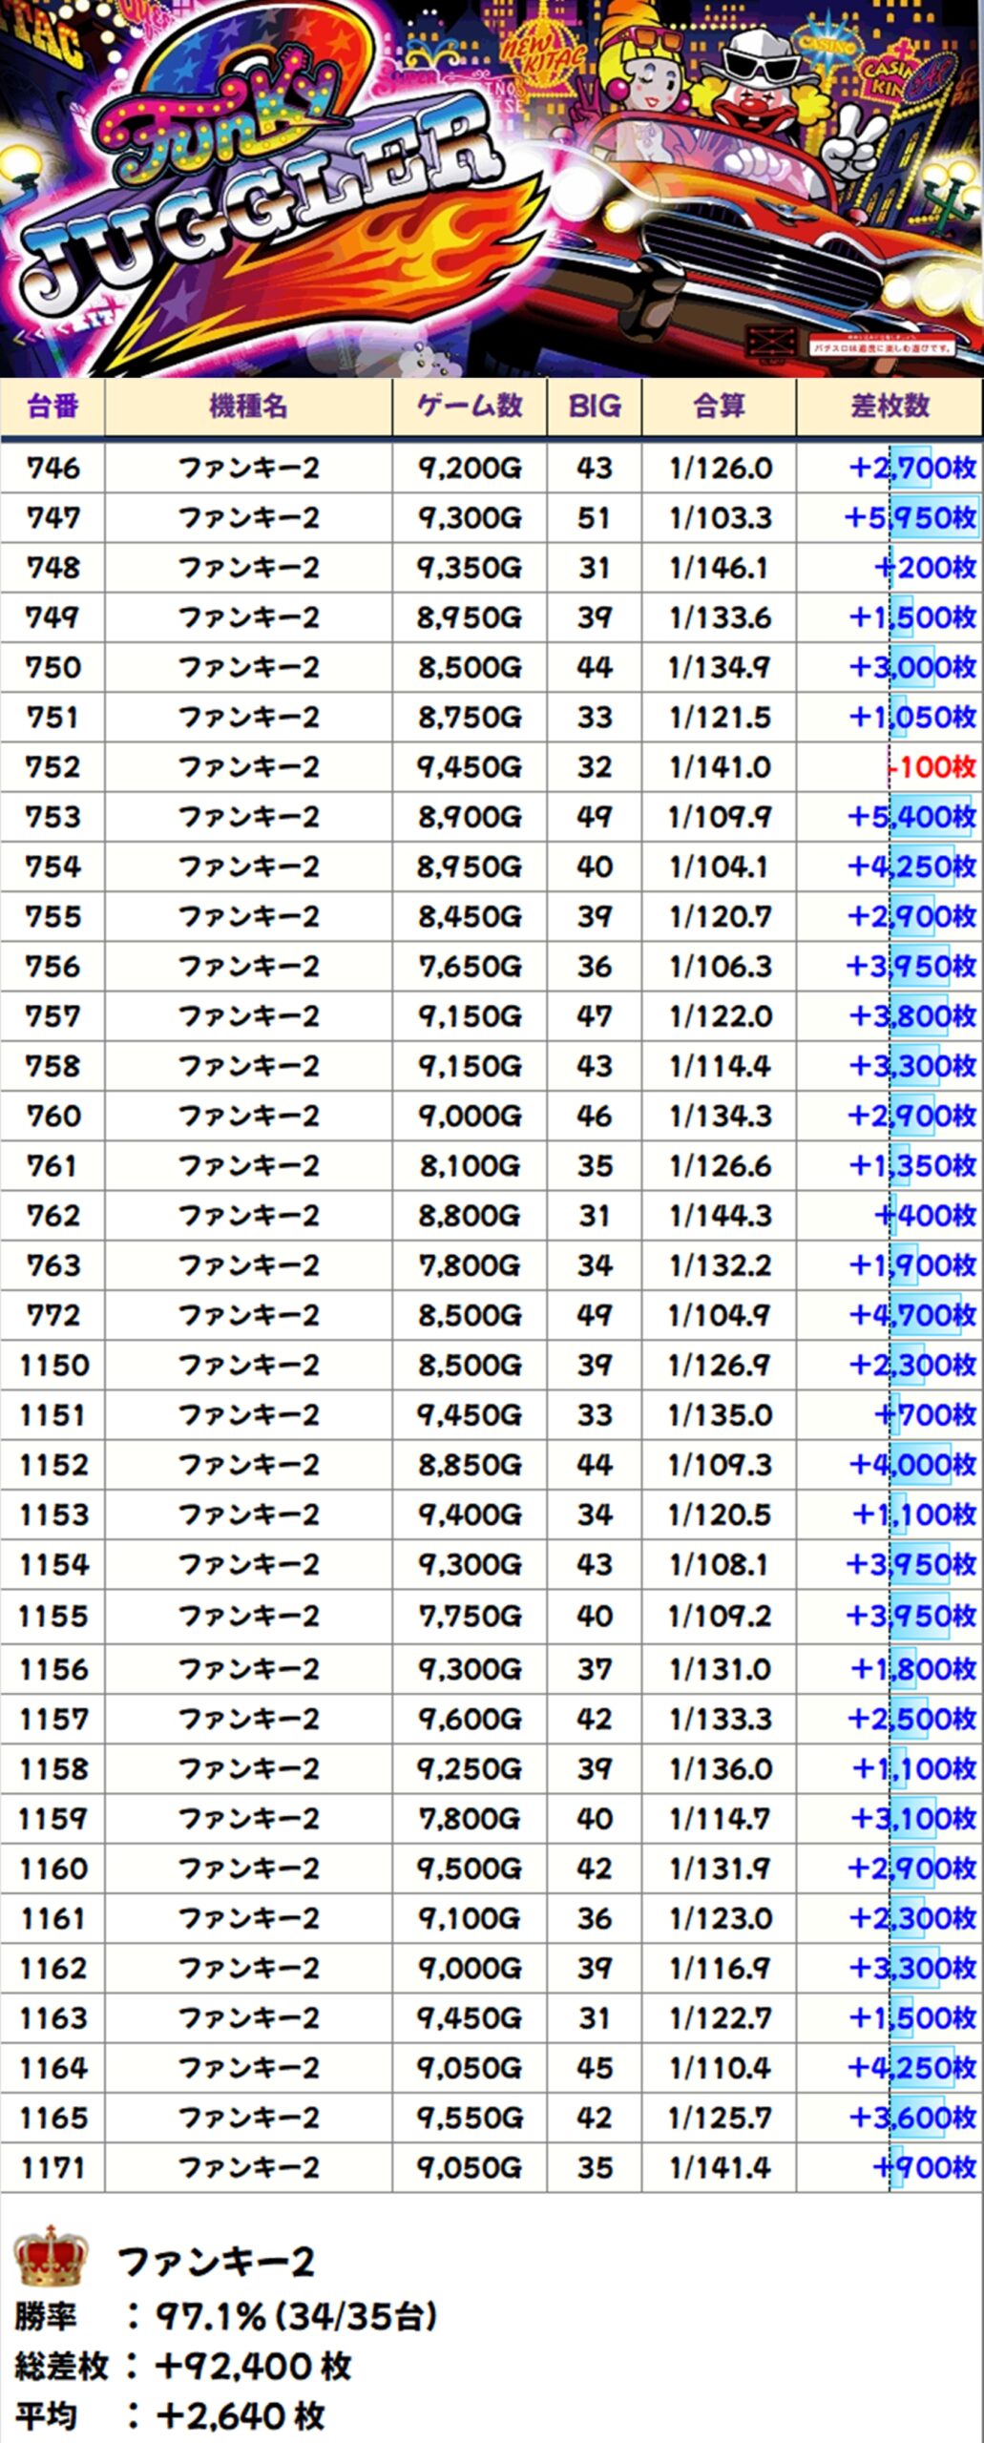Sort by the 台番 column header
984x2443 pixels.
pyautogui.click(x=52, y=407)
